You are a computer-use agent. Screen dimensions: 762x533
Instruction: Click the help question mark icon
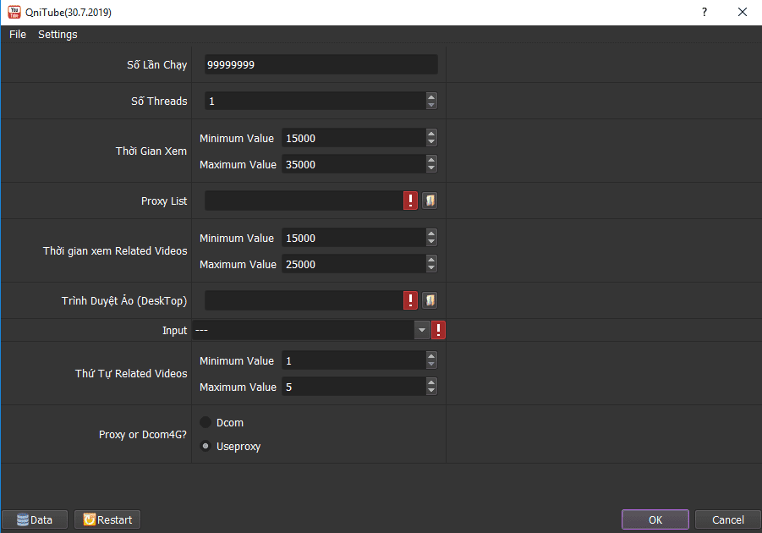click(x=704, y=13)
